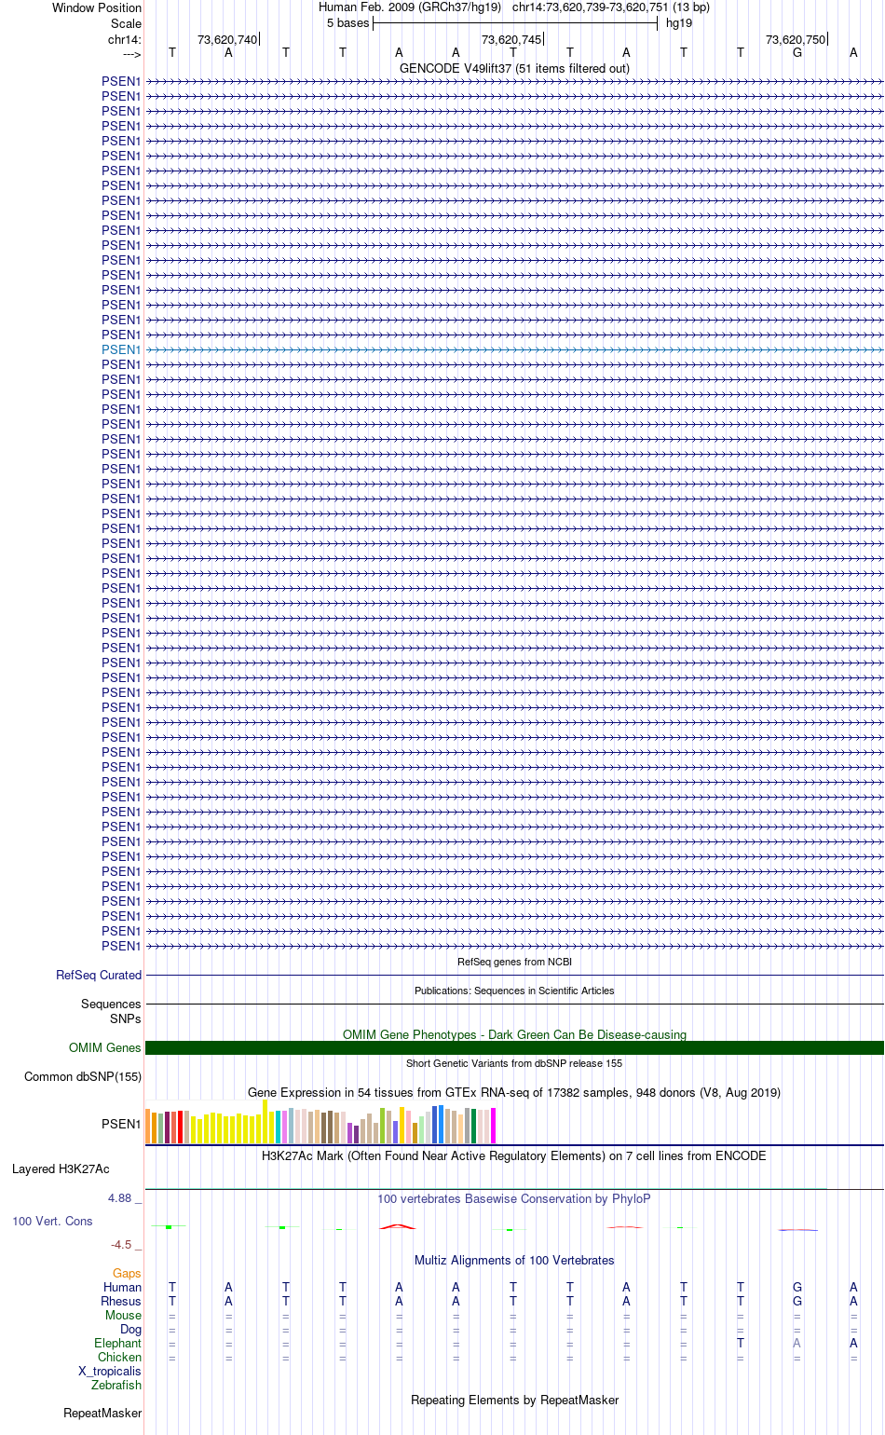
Task: Open 'Publications: Sequences in Scientific Articles' title
Action: coord(514,991)
